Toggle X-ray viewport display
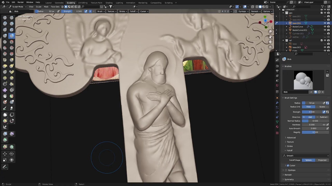The image size is (332, 186). (252, 7)
